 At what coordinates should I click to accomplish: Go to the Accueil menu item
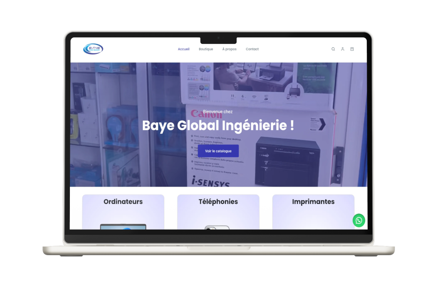click(x=184, y=49)
